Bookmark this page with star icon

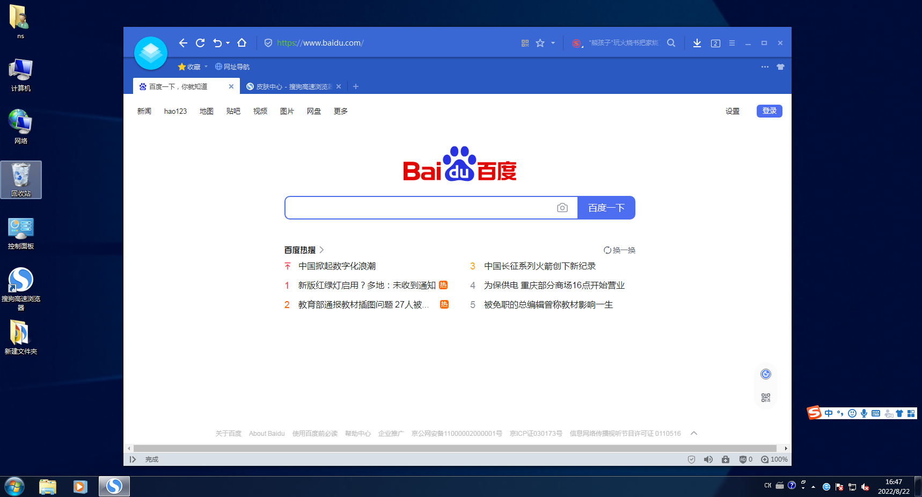coord(540,43)
